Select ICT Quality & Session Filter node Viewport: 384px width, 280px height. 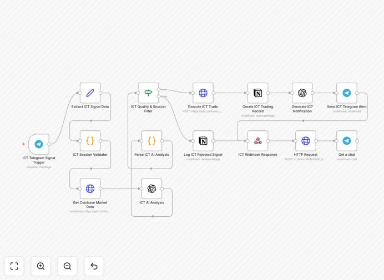coord(148,93)
